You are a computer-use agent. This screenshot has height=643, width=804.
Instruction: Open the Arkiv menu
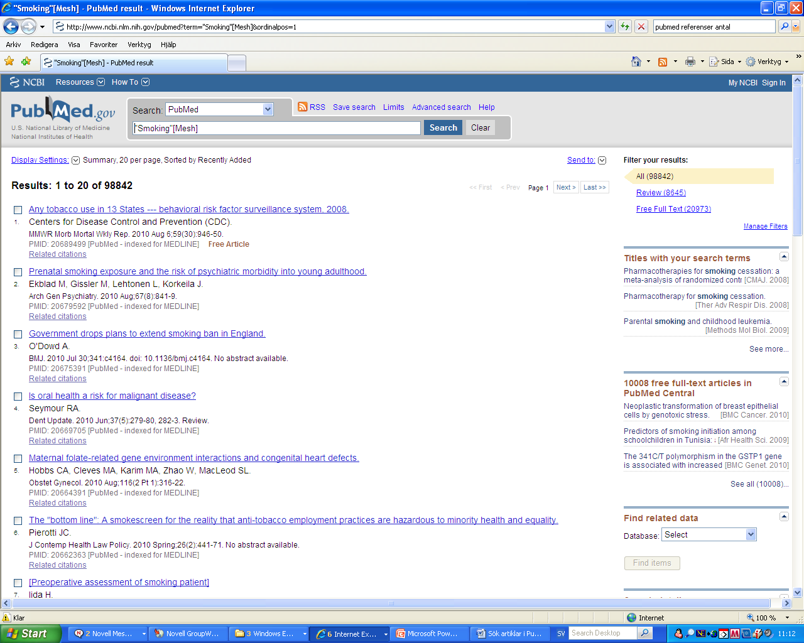coord(13,45)
